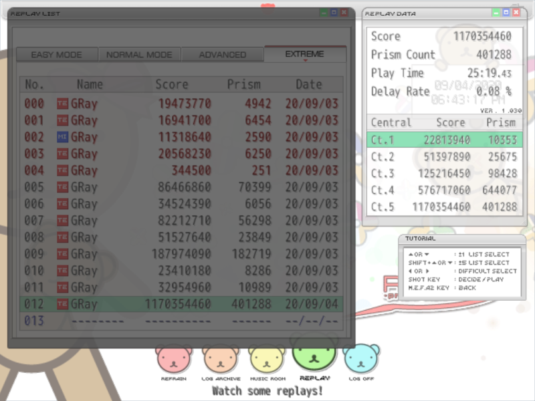This screenshot has width=535, height=401.
Task: Minimize the Replay List window
Action: click(x=324, y=13)
